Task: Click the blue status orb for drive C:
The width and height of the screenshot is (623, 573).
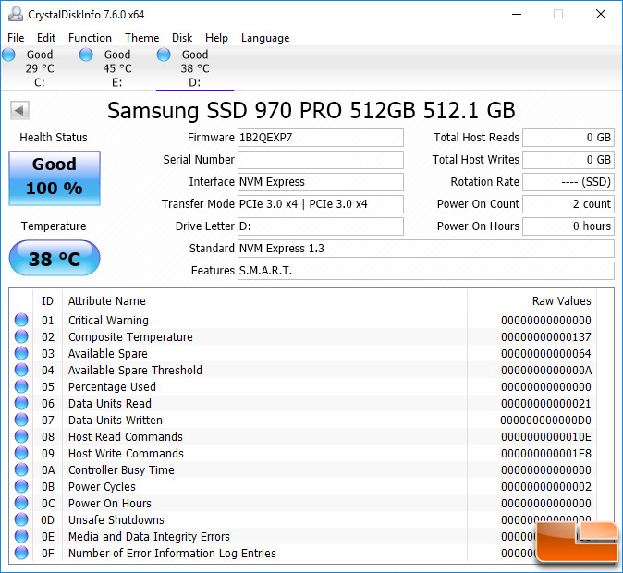Action: coord(8,55)
